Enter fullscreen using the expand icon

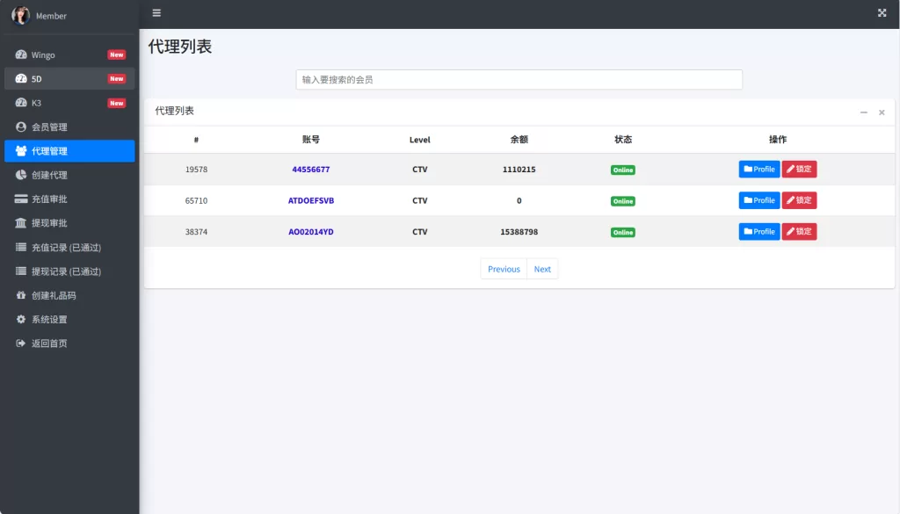coord(882,13)
